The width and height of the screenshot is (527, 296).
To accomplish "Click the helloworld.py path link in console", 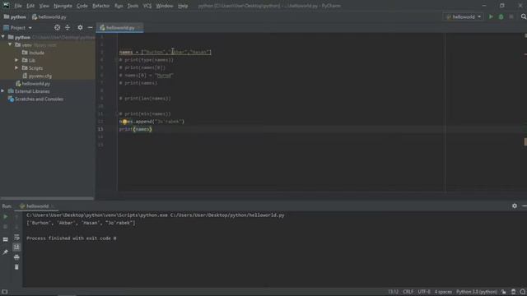I will 227,215.
